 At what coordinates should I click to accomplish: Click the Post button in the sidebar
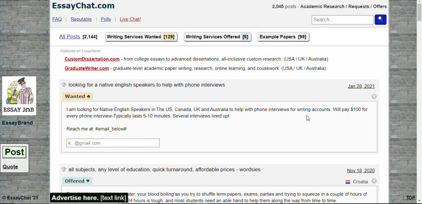(x=14, y=152)
